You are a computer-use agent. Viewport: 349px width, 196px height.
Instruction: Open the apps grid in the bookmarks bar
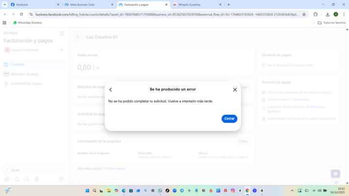tap(4, 23)
